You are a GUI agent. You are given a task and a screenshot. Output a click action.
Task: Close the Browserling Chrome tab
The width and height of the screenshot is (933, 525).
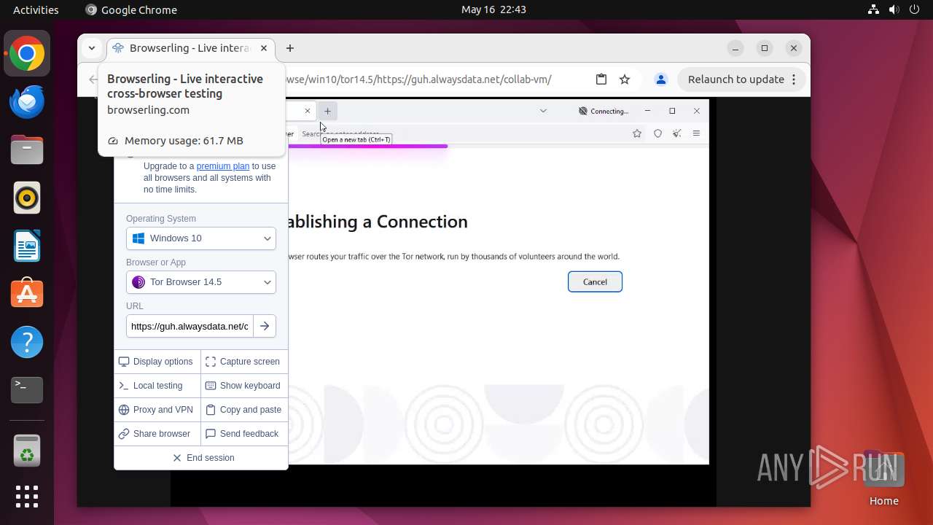tap(264, 48)
